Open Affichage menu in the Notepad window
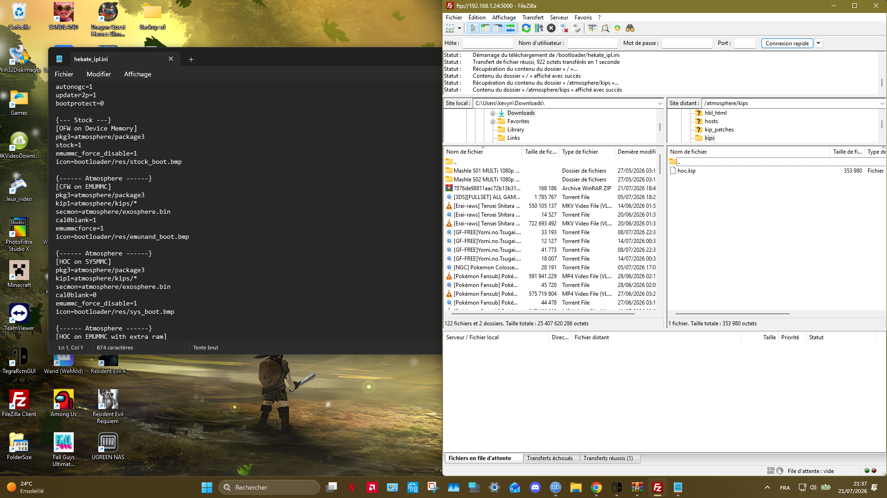The height and width of the screenshot is (498, 887). click(x=138, y=74)
